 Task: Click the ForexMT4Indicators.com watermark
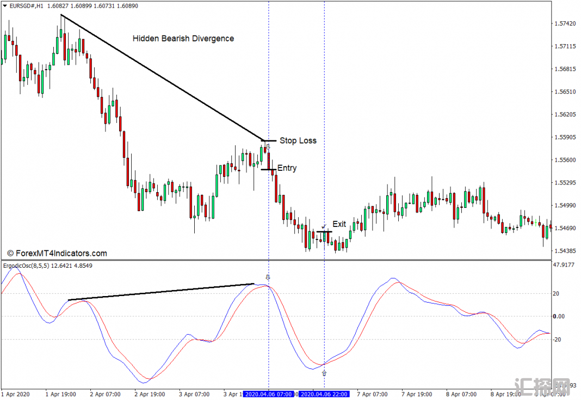57,253
